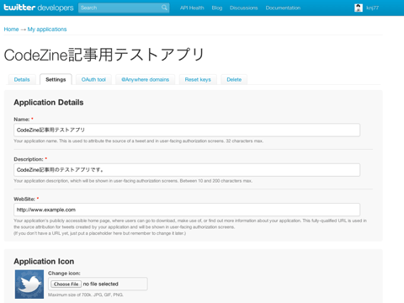Click the Twitter developers logo
The image size is (404, 303).
[39, 8]
